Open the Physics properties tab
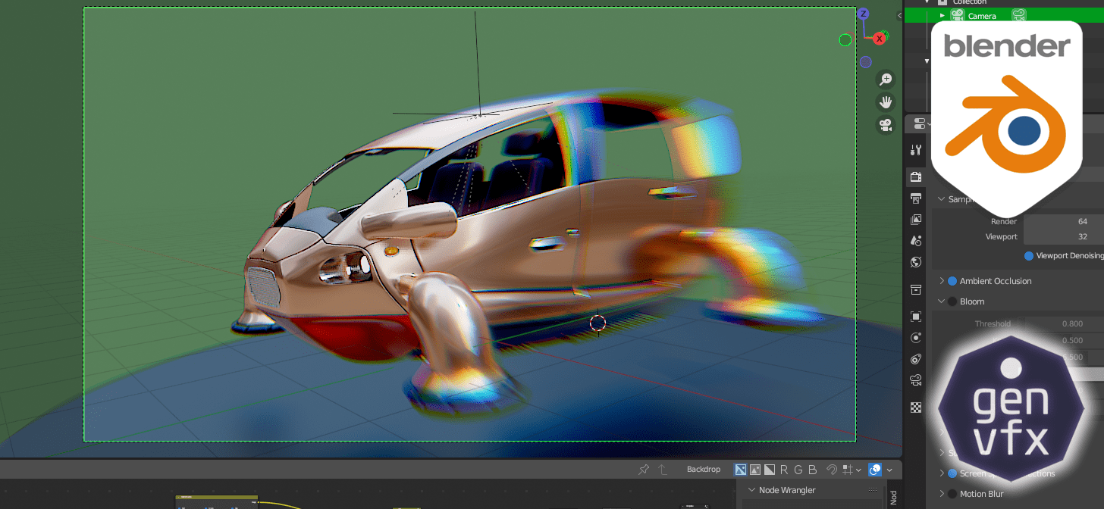 pyautogui.click(x=916, y=338)
